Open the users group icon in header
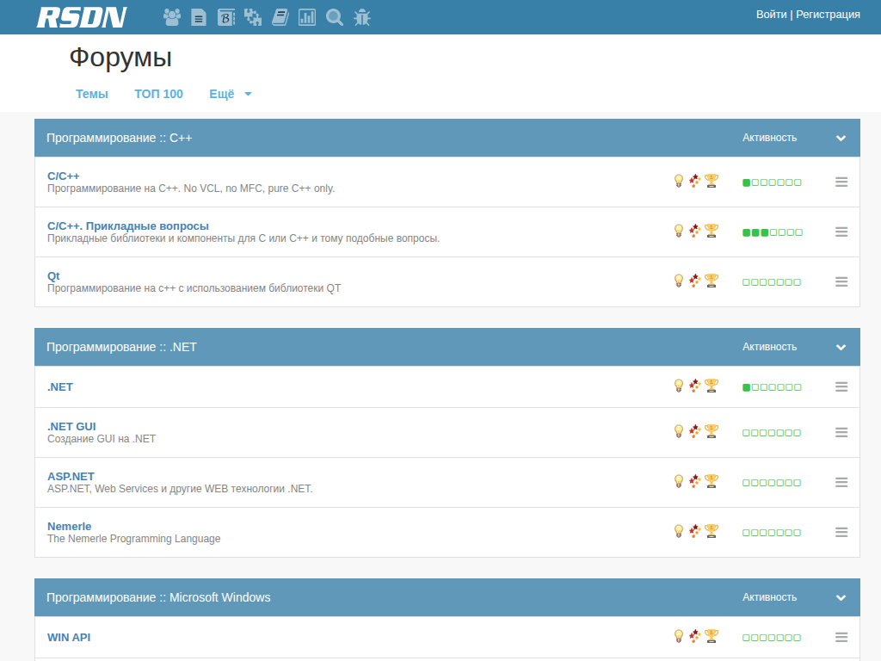The height and width of the screenshot is (661, 881). [x=172, y=17]
